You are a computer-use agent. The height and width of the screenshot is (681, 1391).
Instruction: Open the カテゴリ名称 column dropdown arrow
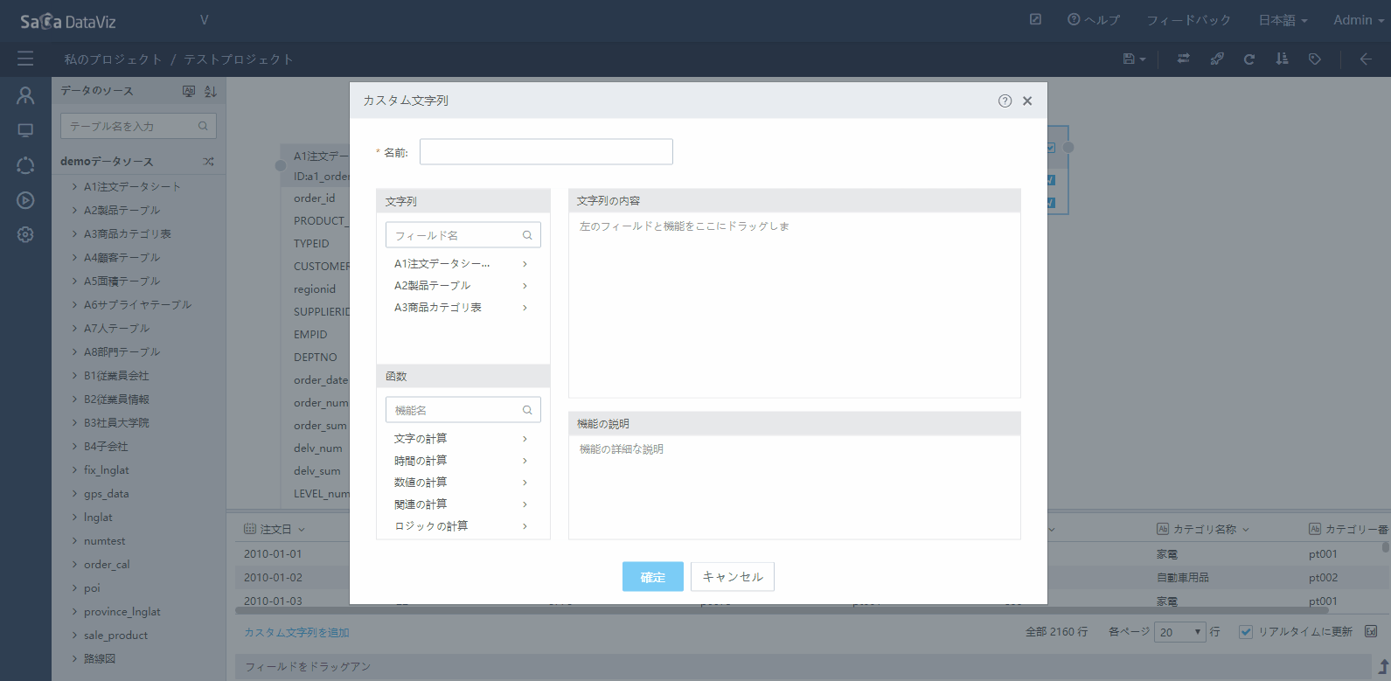point(1246,530)
